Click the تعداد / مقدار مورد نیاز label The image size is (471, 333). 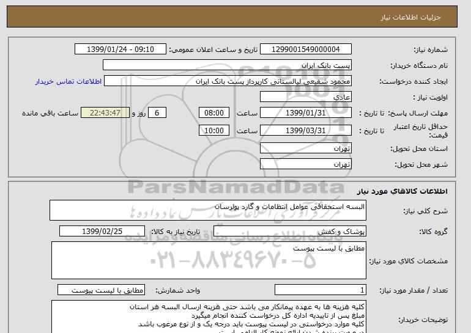point(414,290)
